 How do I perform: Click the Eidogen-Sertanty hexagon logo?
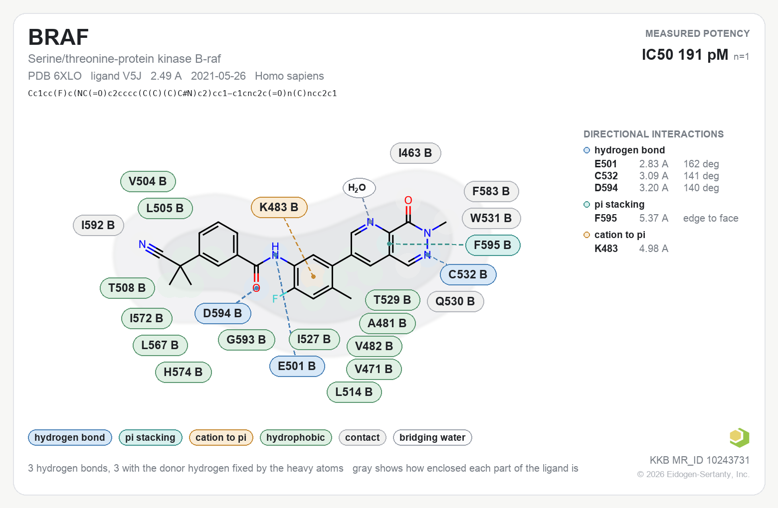pyautogui.click(x=740, y=438)
